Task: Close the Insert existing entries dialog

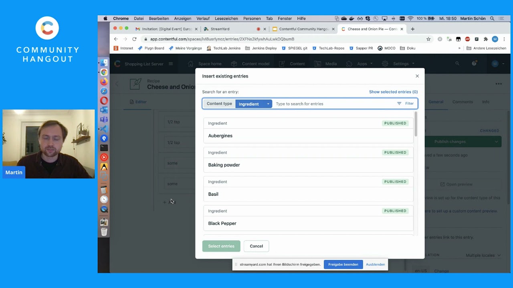Action: (x=417, y=76)
